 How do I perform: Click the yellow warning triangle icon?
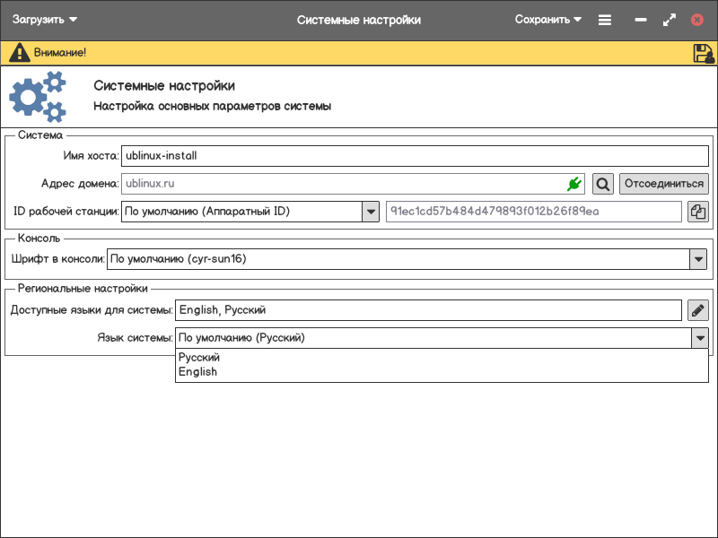pyautogui.click(x=19, y=53)
